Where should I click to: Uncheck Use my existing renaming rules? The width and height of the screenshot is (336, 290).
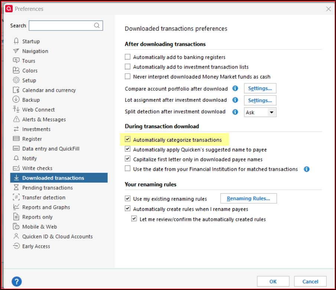click(128, 198)
